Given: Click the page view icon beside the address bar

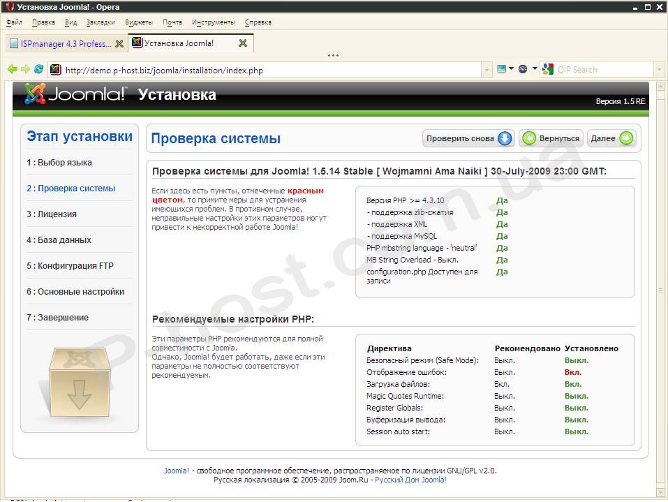Looking at the screenshot, I should 502,69.
